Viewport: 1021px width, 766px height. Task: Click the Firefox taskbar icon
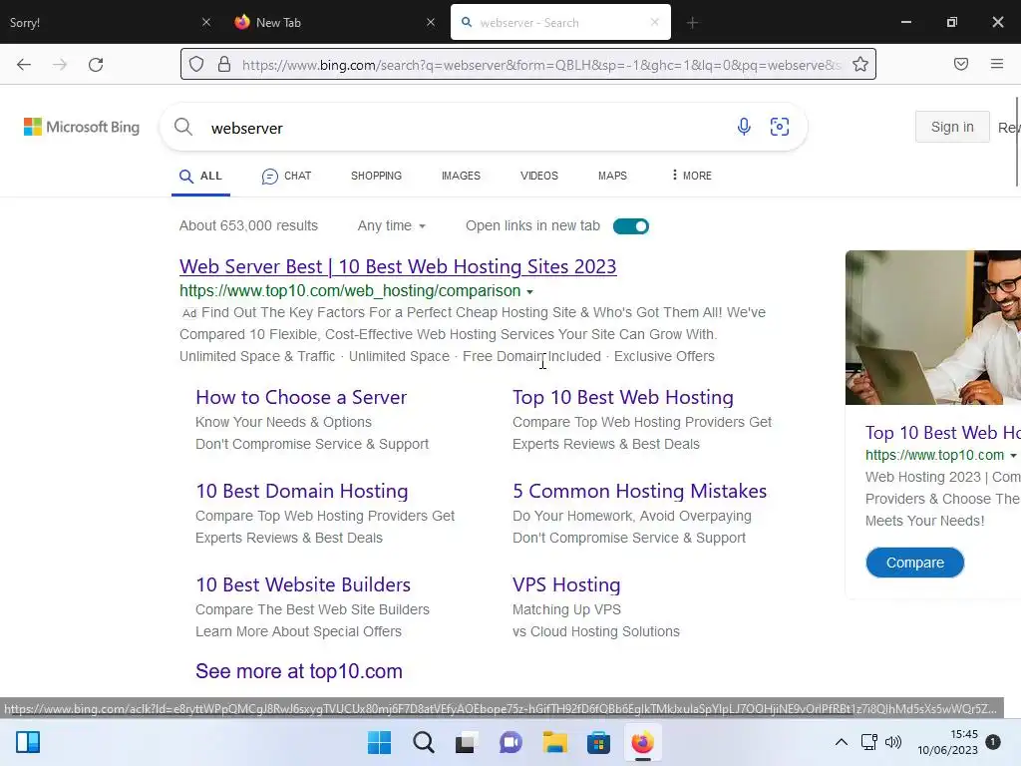click(643, 742)
